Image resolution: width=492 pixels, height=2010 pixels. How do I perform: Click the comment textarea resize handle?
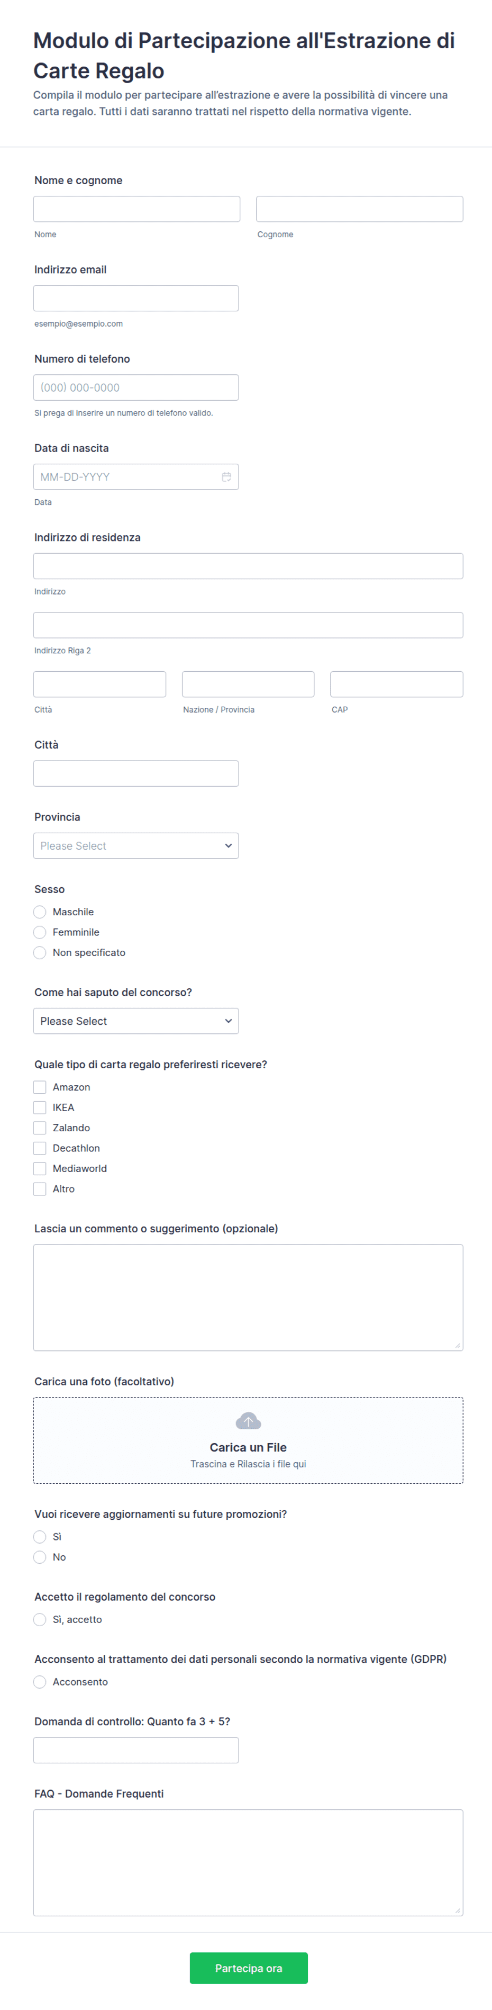coord(458,1345)
